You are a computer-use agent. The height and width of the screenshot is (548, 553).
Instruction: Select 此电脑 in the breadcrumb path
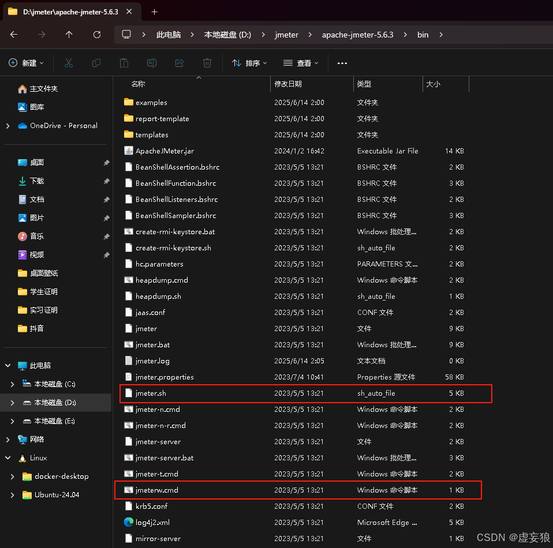[x=169, y=35]
